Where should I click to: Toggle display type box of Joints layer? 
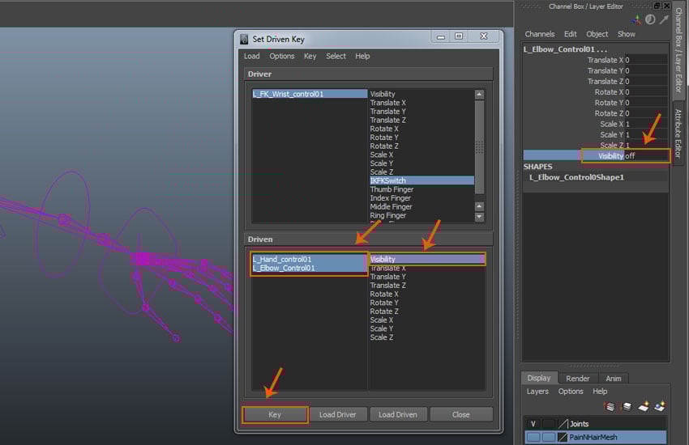[x=549, y=423]
